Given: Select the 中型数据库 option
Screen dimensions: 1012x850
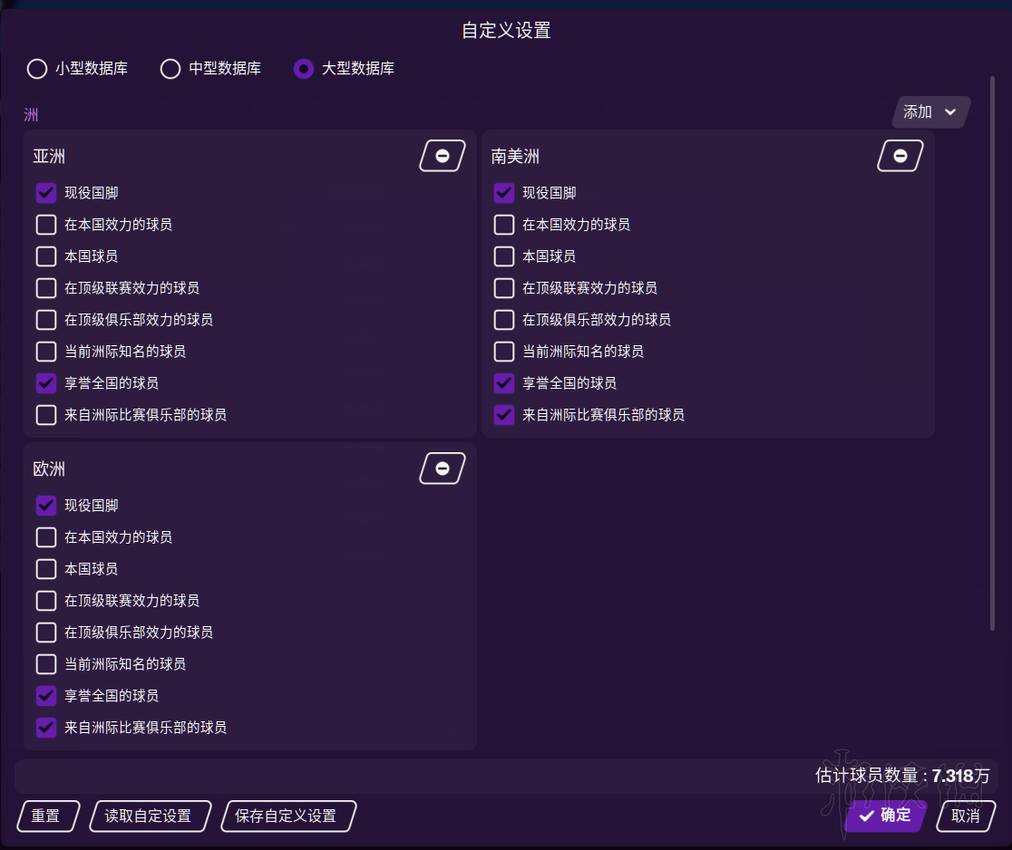Looking at the screenshot, I should (170, 68).
